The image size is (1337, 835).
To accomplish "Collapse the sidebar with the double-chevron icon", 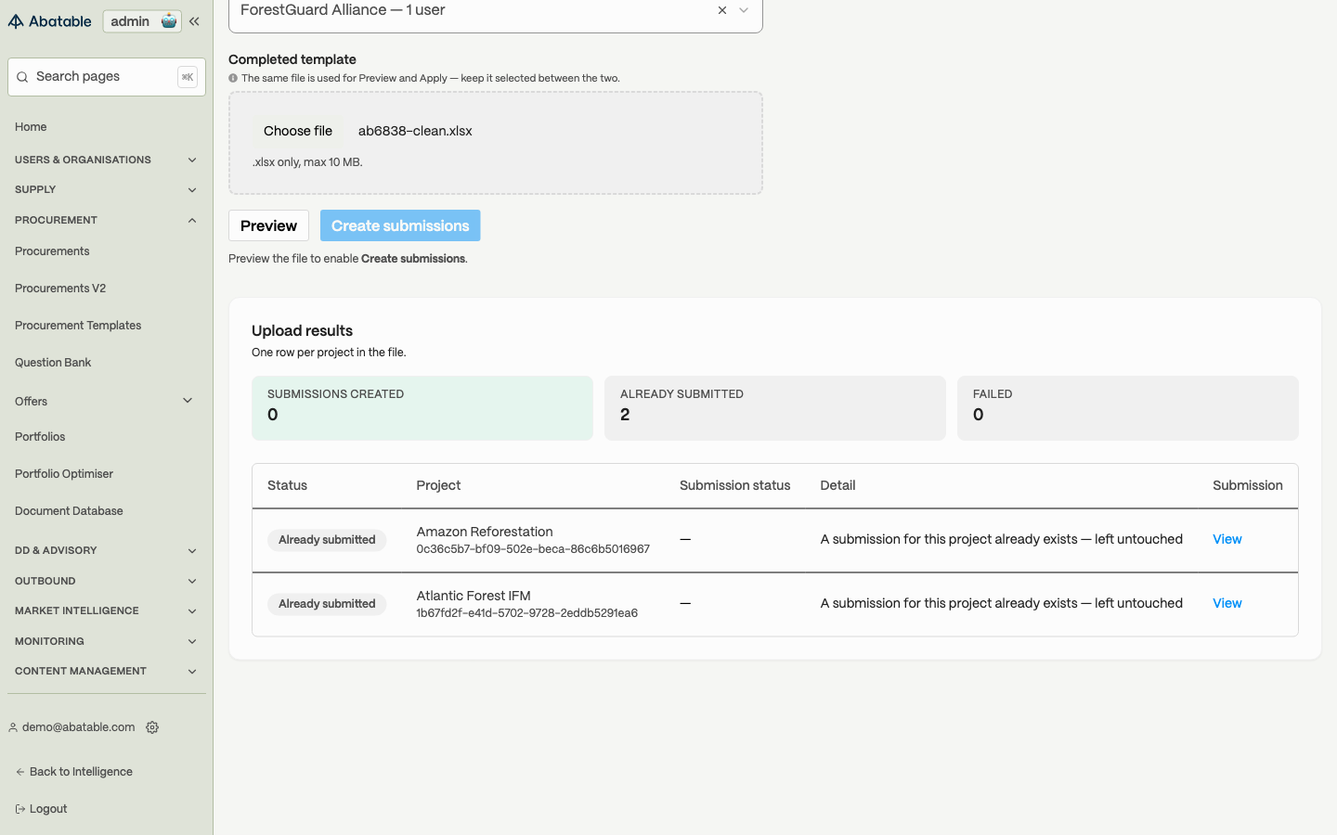I will click(194, 21).
